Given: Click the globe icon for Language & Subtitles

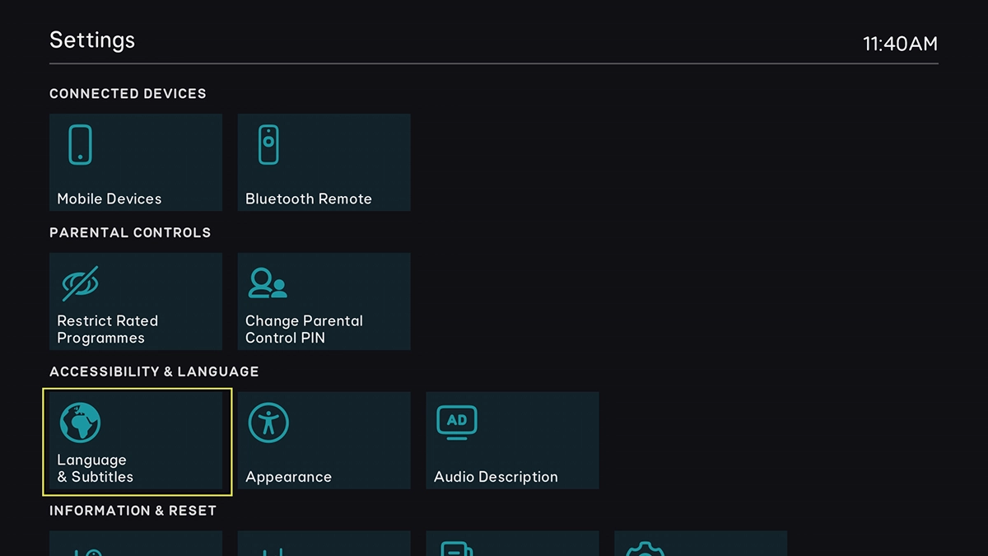Looking at the screenshot, I should [80, 423].
